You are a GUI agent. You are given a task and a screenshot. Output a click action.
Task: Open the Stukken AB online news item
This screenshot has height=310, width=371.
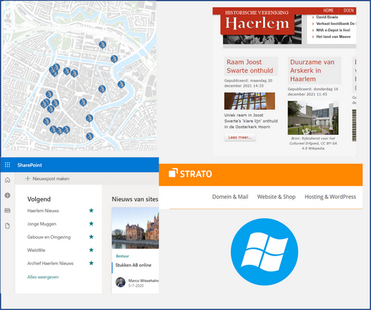coord(133,265)
